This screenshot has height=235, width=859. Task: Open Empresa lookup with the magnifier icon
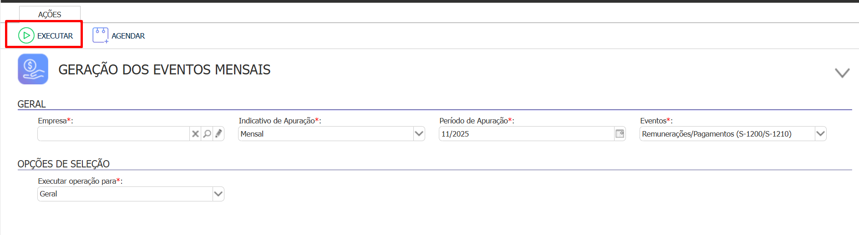pyautogui.click(x=207, y=134)
